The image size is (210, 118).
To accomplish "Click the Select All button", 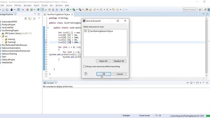I will coord(103,61).
